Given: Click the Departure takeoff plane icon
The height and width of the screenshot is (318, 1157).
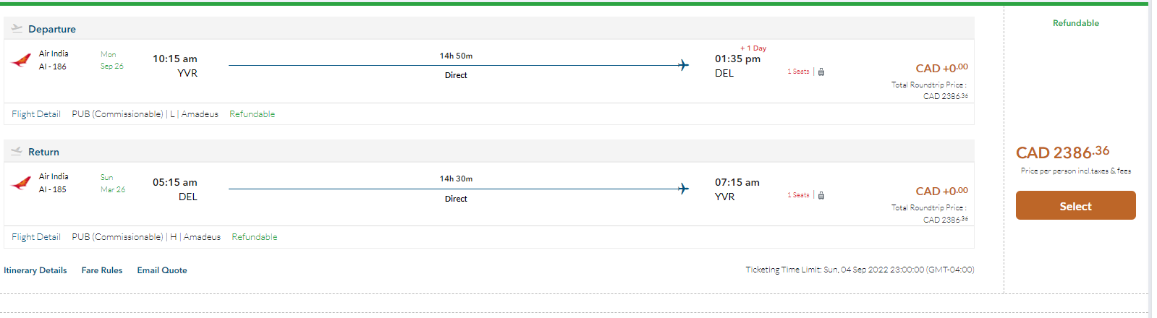Looking at the screenshot, I should (x=17, y=28).
